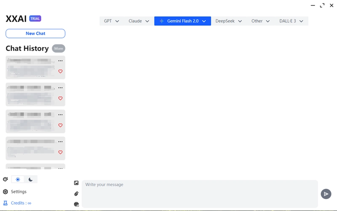This screenshot has width=337, height=211.
Task: Expand the Claude model dropdown
Action: coord(139,21)
